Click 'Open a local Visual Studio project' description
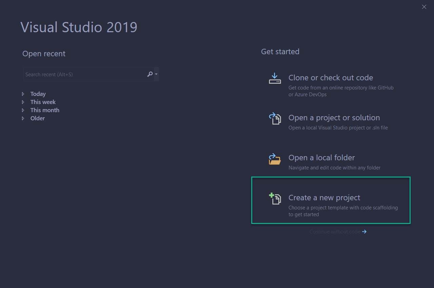The height and width of the screenshot is (288, 434). [x=338, y=128]
